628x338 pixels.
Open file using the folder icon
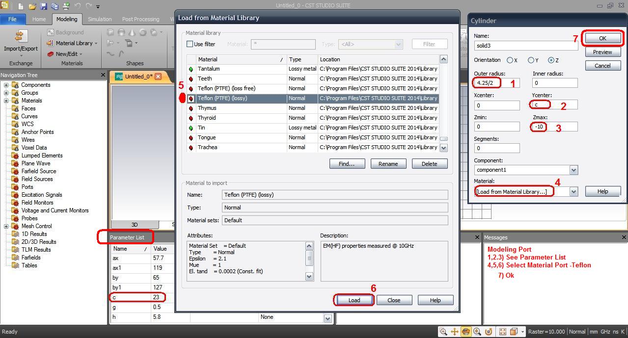pyautogui.click(x=32, y=6)
